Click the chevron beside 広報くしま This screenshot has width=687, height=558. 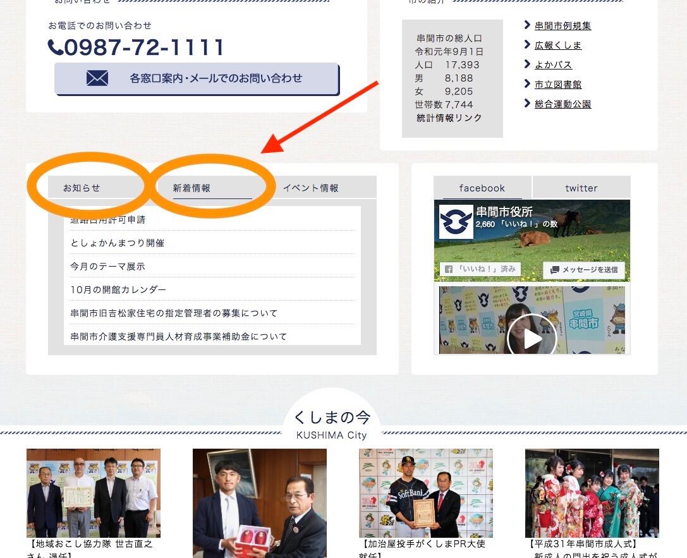click(x=527, y=44)
